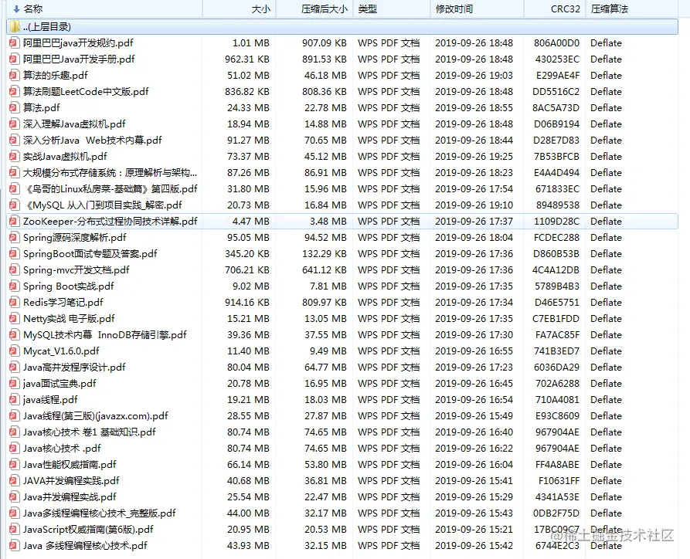
Task: Click PDF icon of 算法刷题LeetCode中文版.pdf
Action: [x=15, y=91]
